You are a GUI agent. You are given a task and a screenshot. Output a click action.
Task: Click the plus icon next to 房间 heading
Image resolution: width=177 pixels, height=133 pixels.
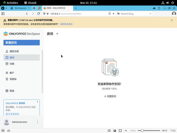[x=57, y=34]
